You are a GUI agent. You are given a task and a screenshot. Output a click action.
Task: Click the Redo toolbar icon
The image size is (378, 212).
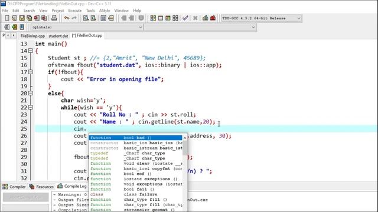(74, 18)
